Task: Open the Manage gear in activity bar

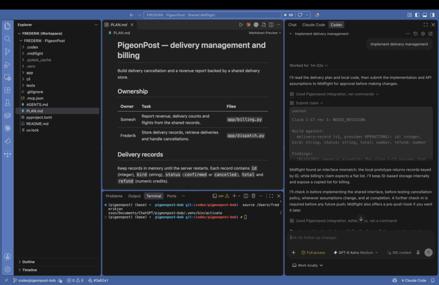Action: coord(8,269)
